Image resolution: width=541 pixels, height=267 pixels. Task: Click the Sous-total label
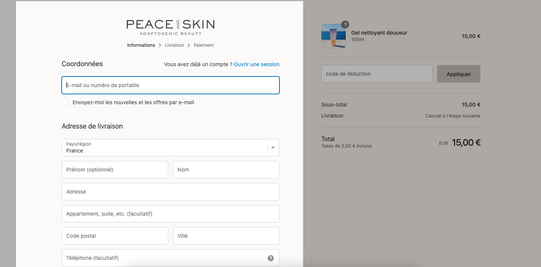[x=334, y=105]
